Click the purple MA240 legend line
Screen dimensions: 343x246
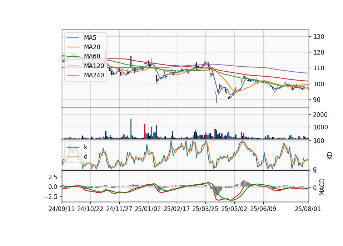73,75
